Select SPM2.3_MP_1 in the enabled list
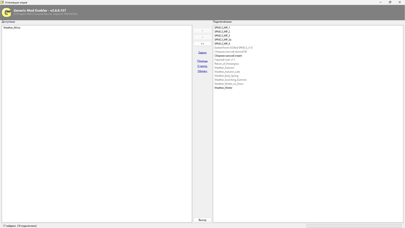Viewport: 405px width, 228px height. [222, 28]
